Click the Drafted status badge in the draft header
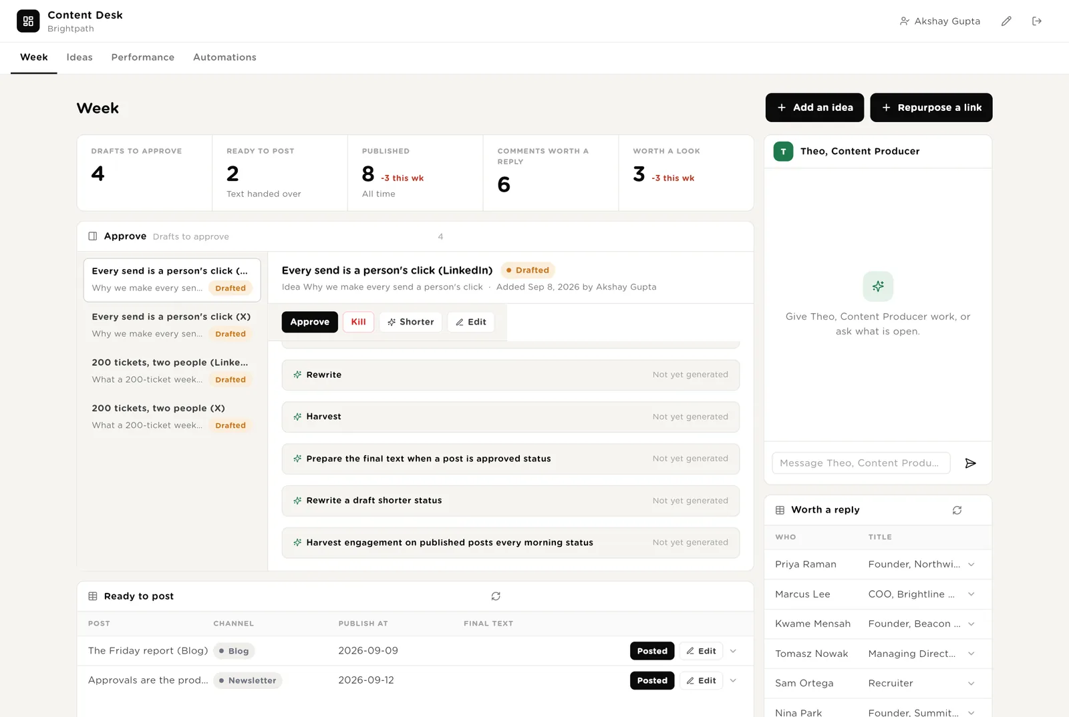1069x717 pixels. click(528, 270)
